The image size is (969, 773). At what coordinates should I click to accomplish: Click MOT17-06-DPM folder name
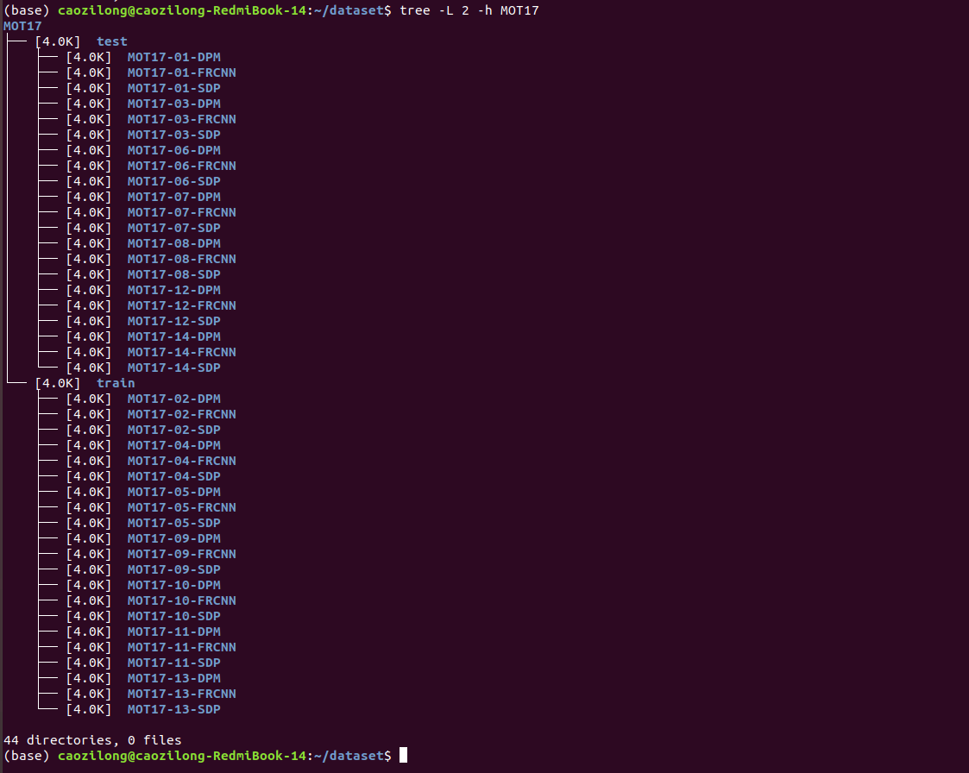[x=173, y=150]
